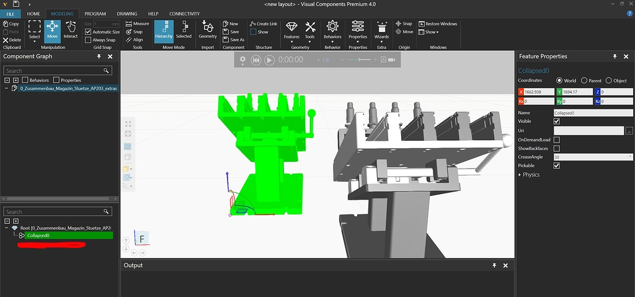Toggle the Automatic Size checkbox
This screenshot has height=297, width=635.
click(x=88, y=32)
